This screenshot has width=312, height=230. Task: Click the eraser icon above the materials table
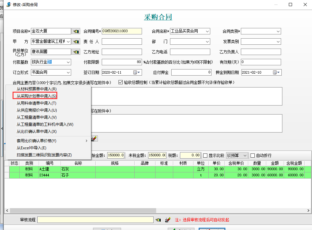click(x=94, y=139)
